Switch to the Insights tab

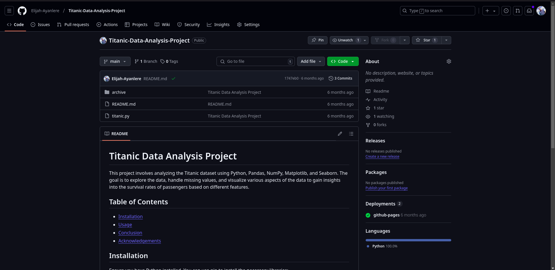pyautogui.click(x=218, y=25)
